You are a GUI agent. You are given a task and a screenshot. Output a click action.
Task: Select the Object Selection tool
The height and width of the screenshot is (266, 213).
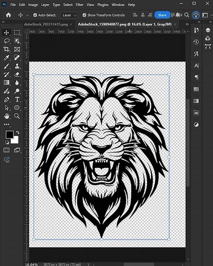click(17, 41)
